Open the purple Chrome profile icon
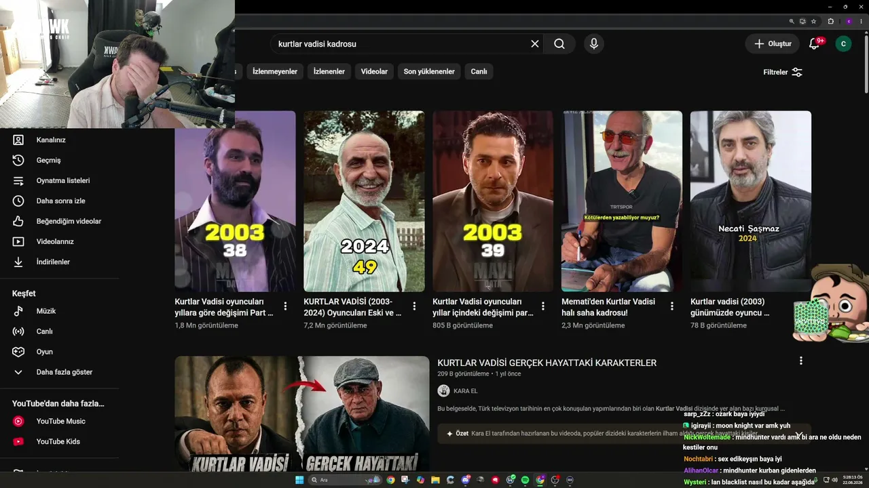869x488 pixels. point(848,21)
